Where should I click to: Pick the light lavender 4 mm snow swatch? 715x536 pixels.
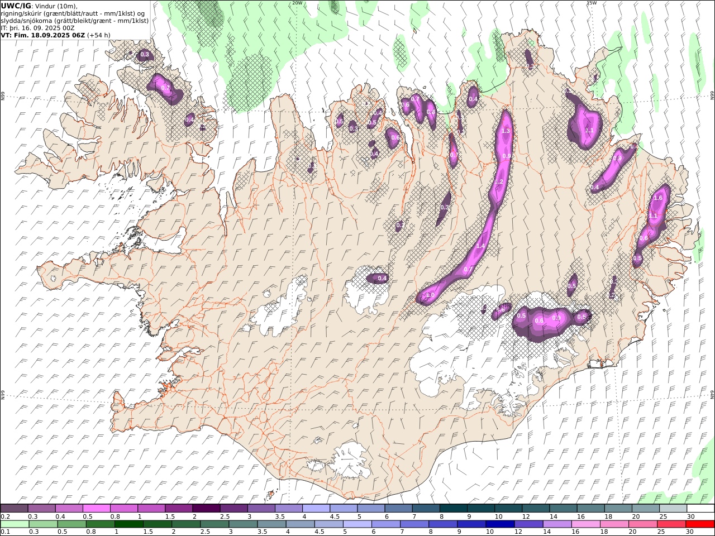pyautogui.click(x=316, y=508)
